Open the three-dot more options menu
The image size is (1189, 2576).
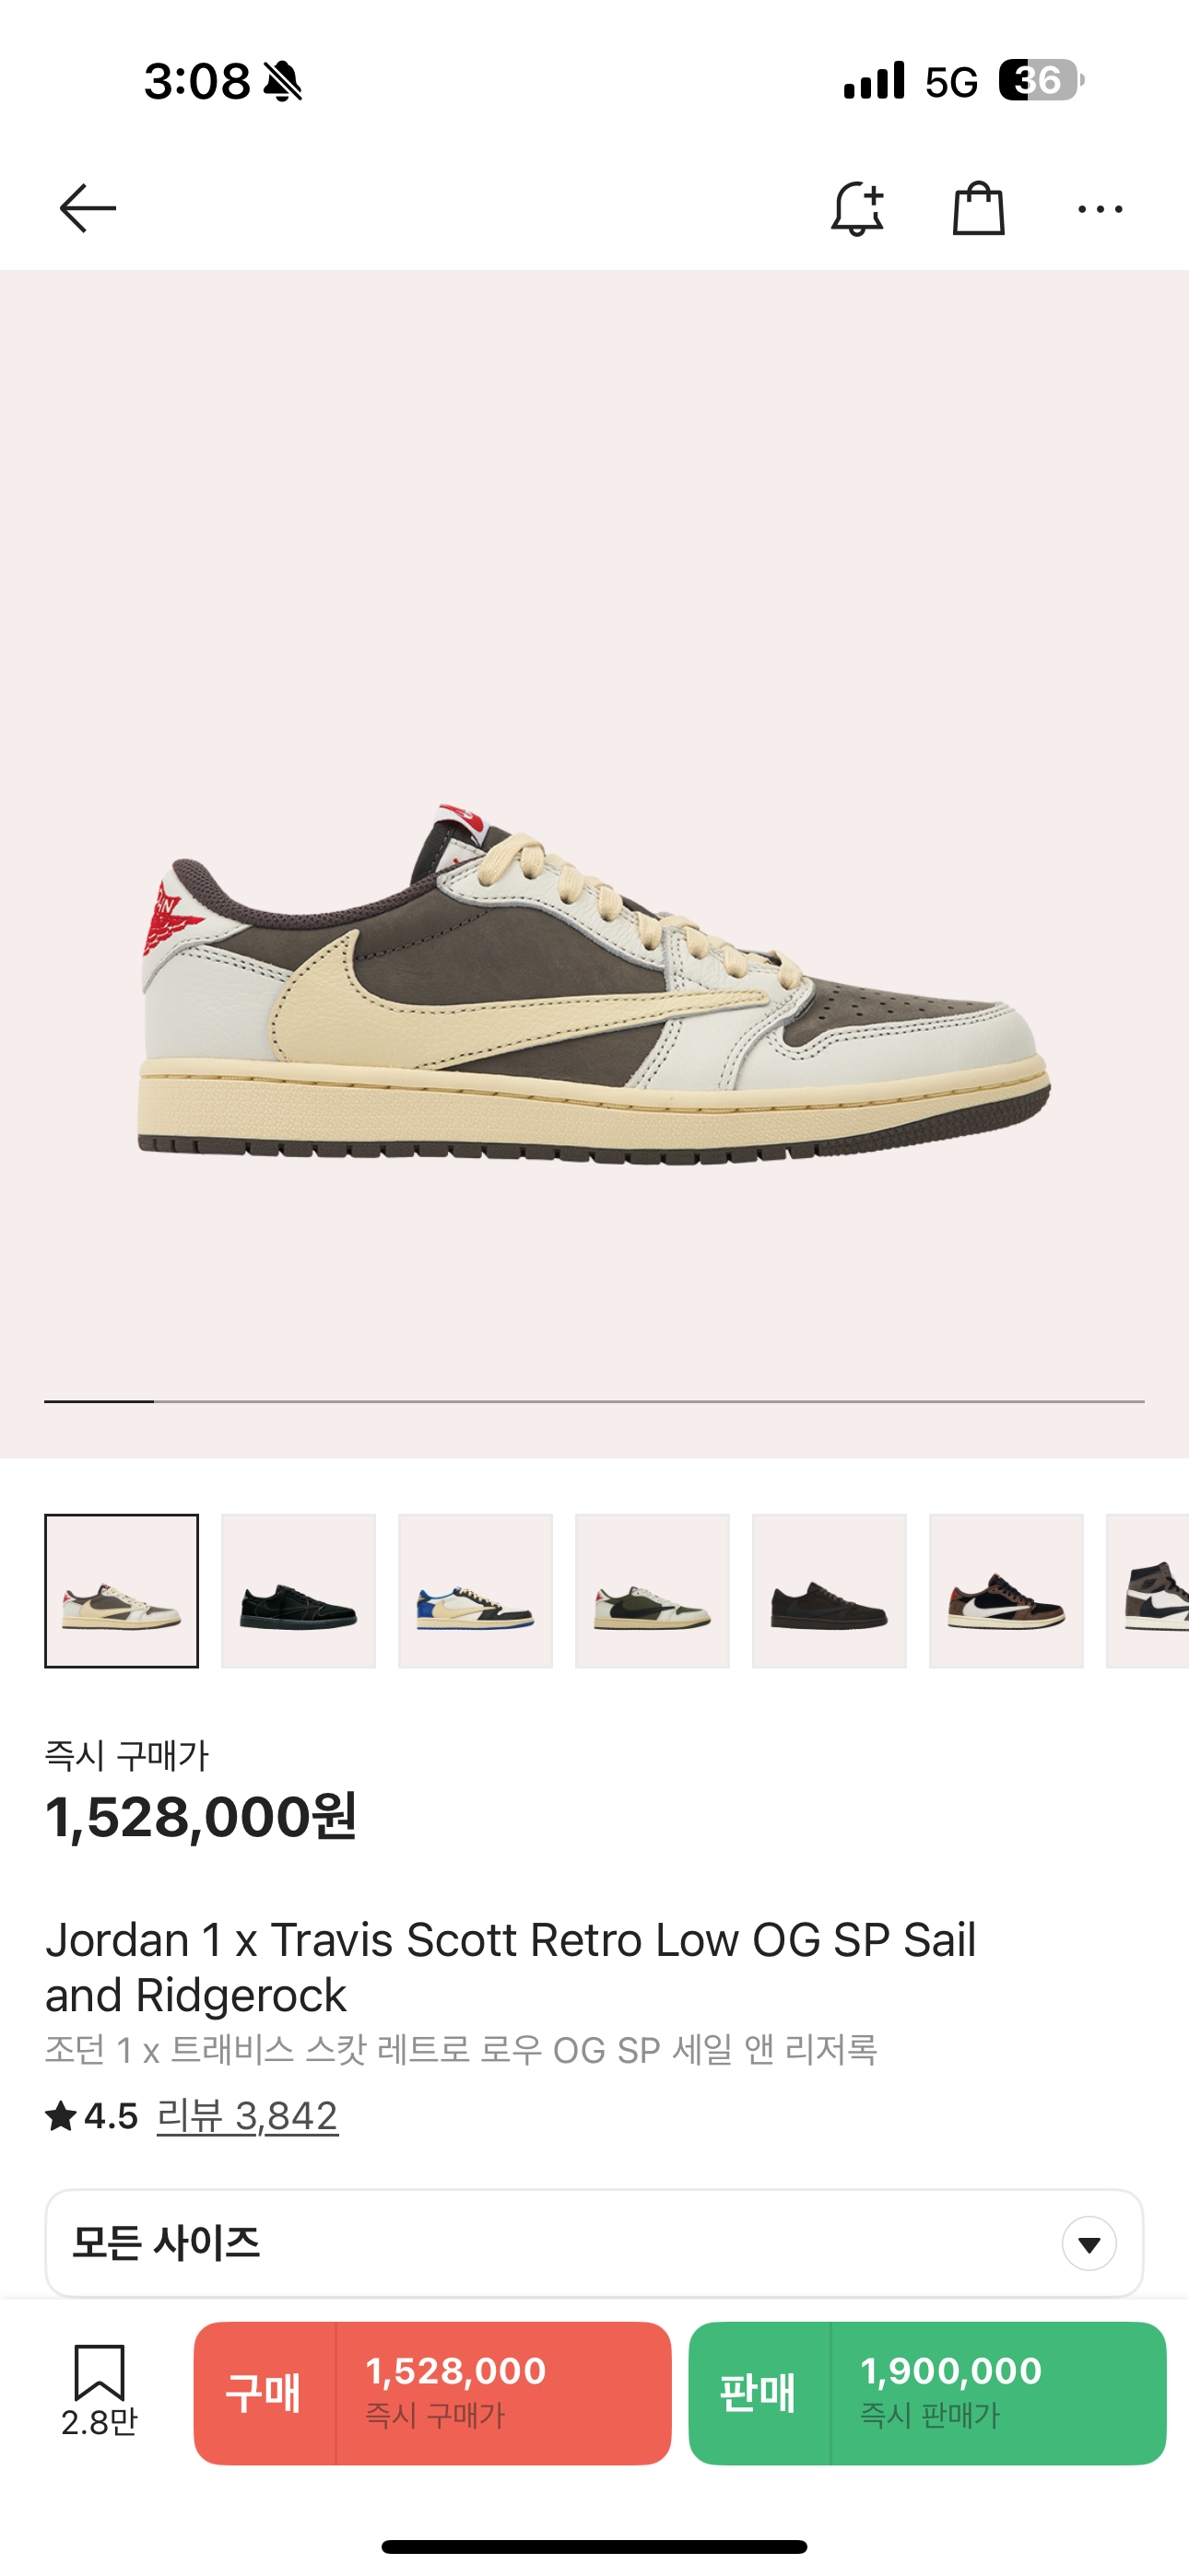point(1100,209)
